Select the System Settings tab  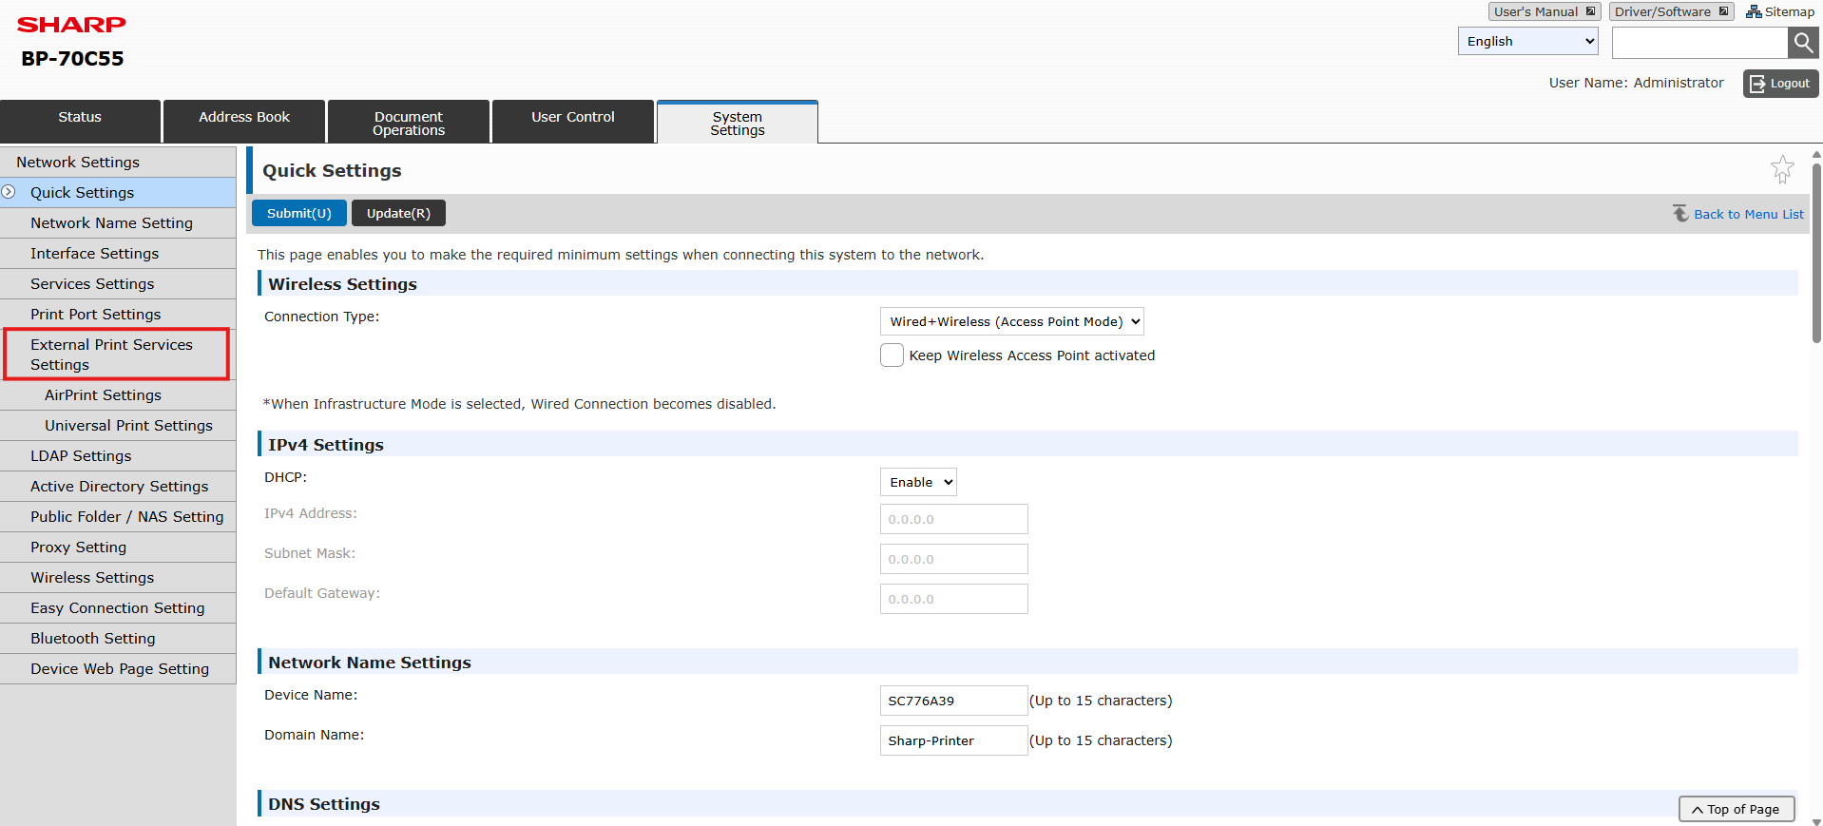738,122
